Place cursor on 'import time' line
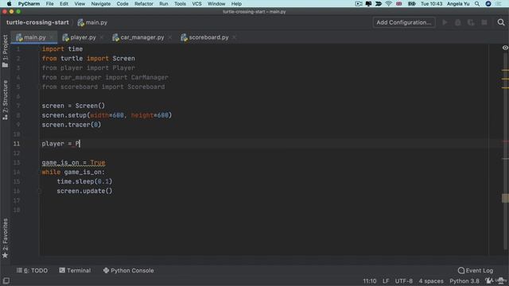 pos(62,49)
